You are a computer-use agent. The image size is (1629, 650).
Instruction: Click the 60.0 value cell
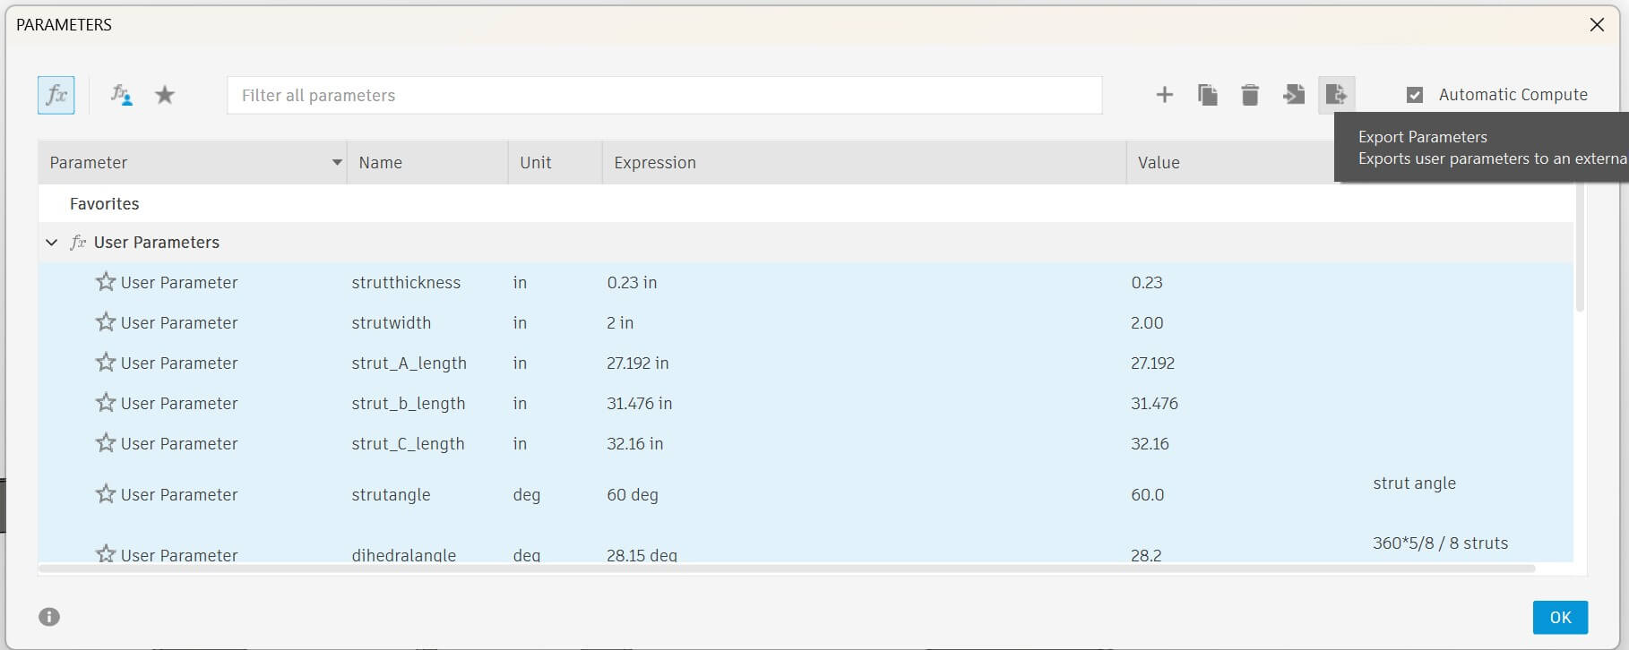pyautogui.click(x=1147, y=494)
